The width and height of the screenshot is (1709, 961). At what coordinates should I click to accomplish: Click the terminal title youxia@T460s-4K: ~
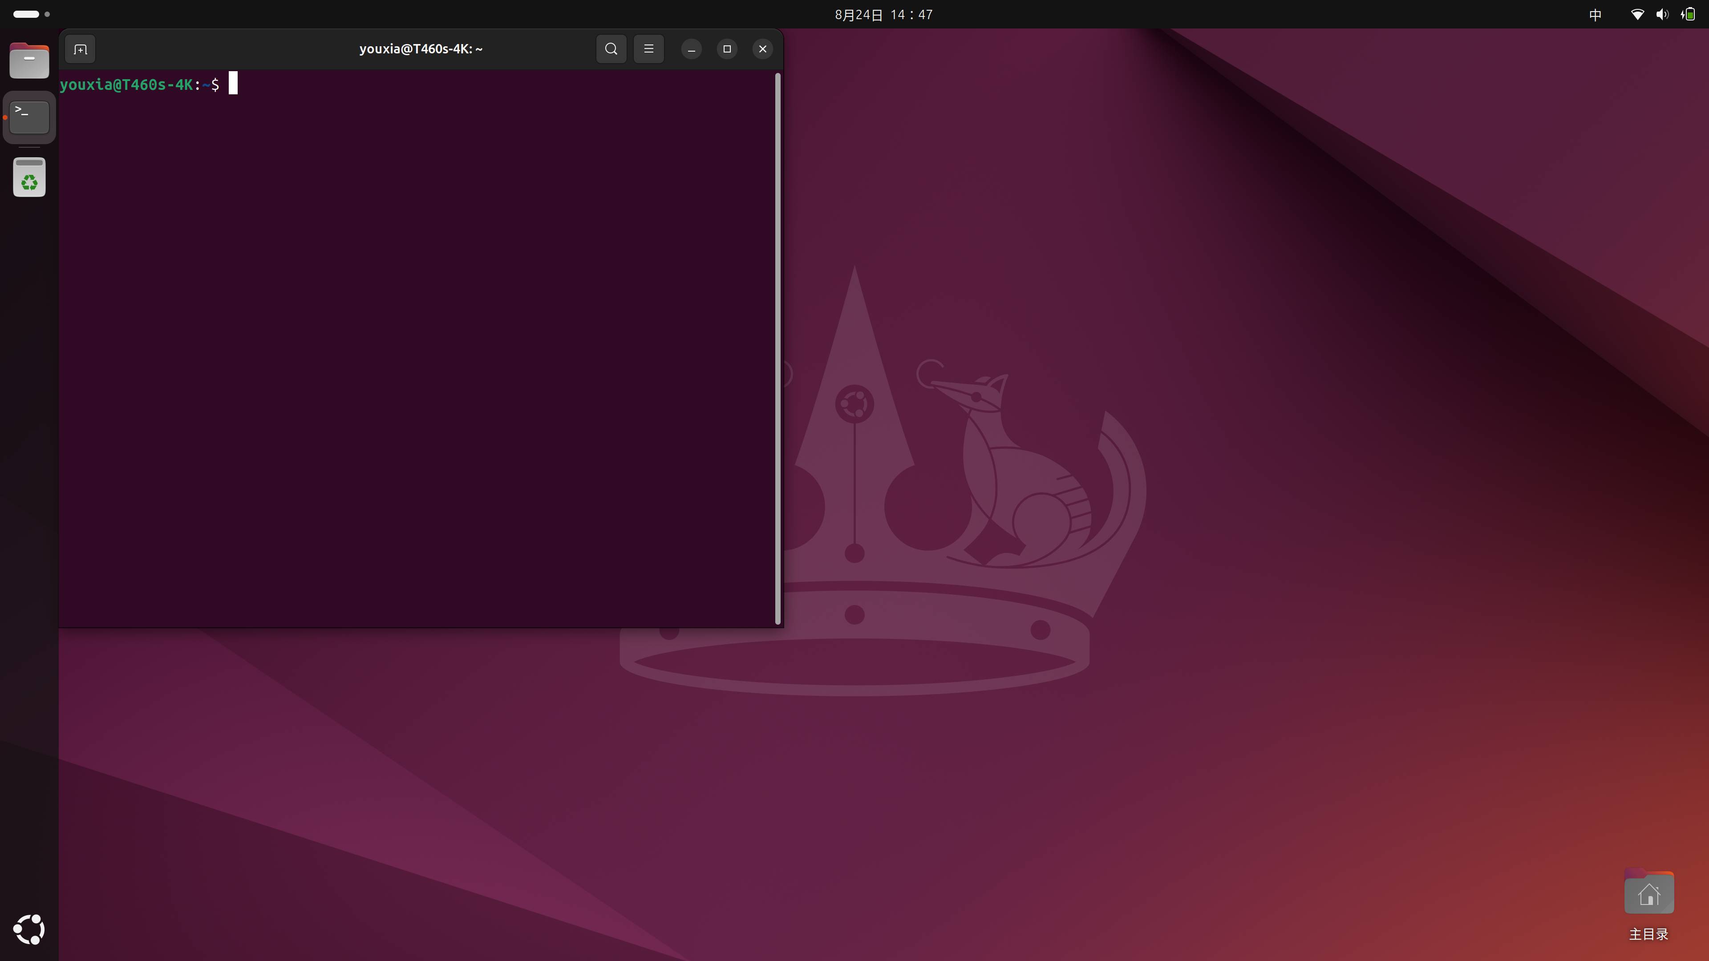[421, 49]
